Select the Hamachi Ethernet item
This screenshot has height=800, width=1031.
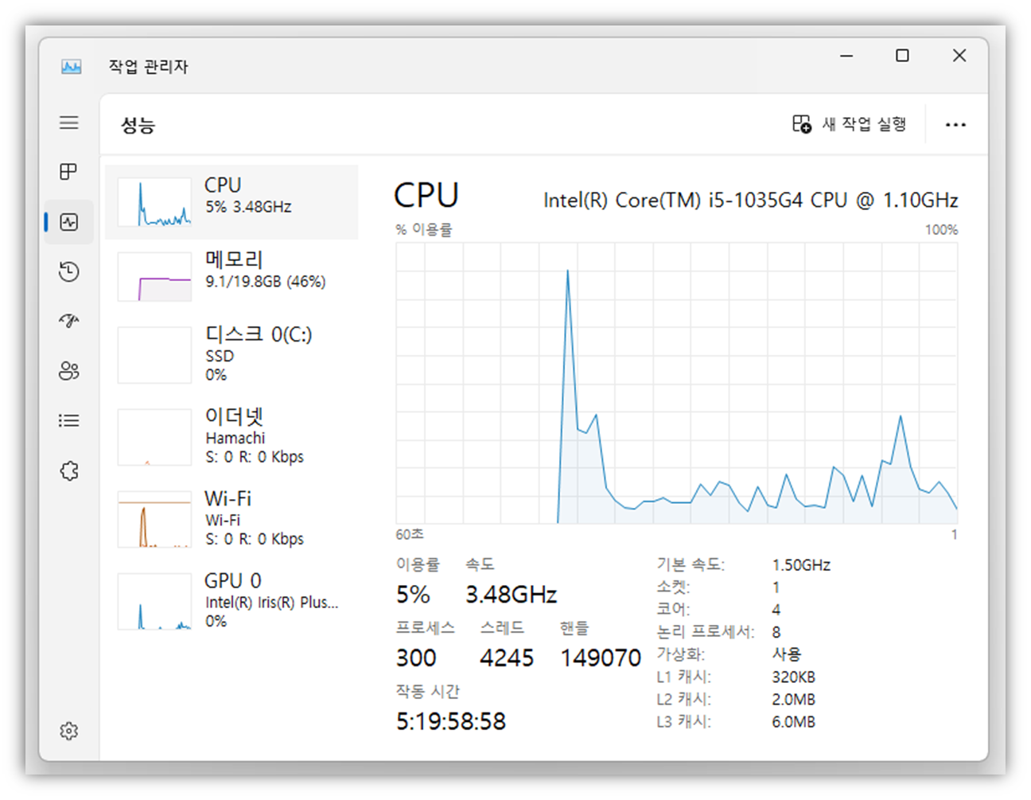click(231, 436)
